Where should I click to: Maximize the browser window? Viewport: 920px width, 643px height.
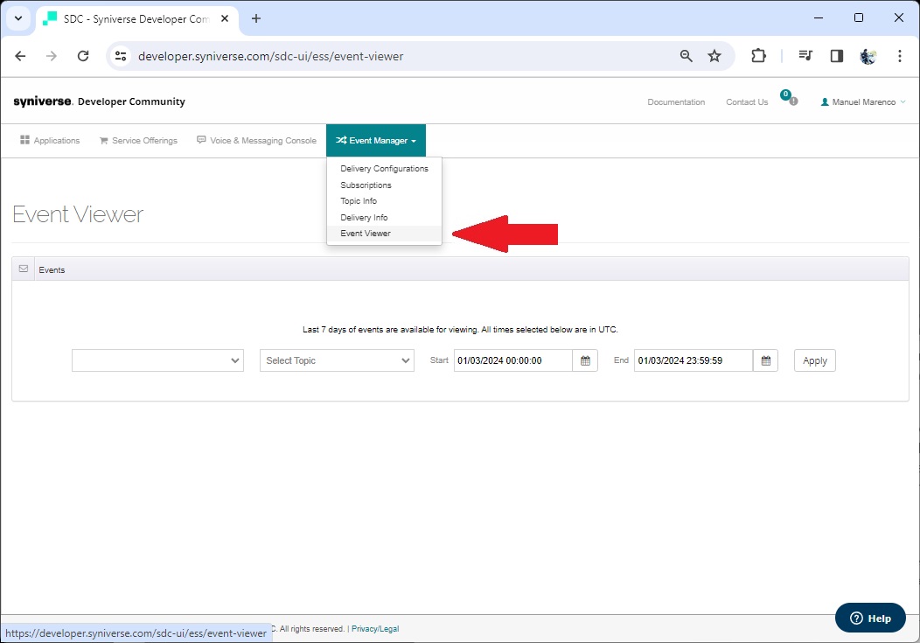(x=859, y=17)
